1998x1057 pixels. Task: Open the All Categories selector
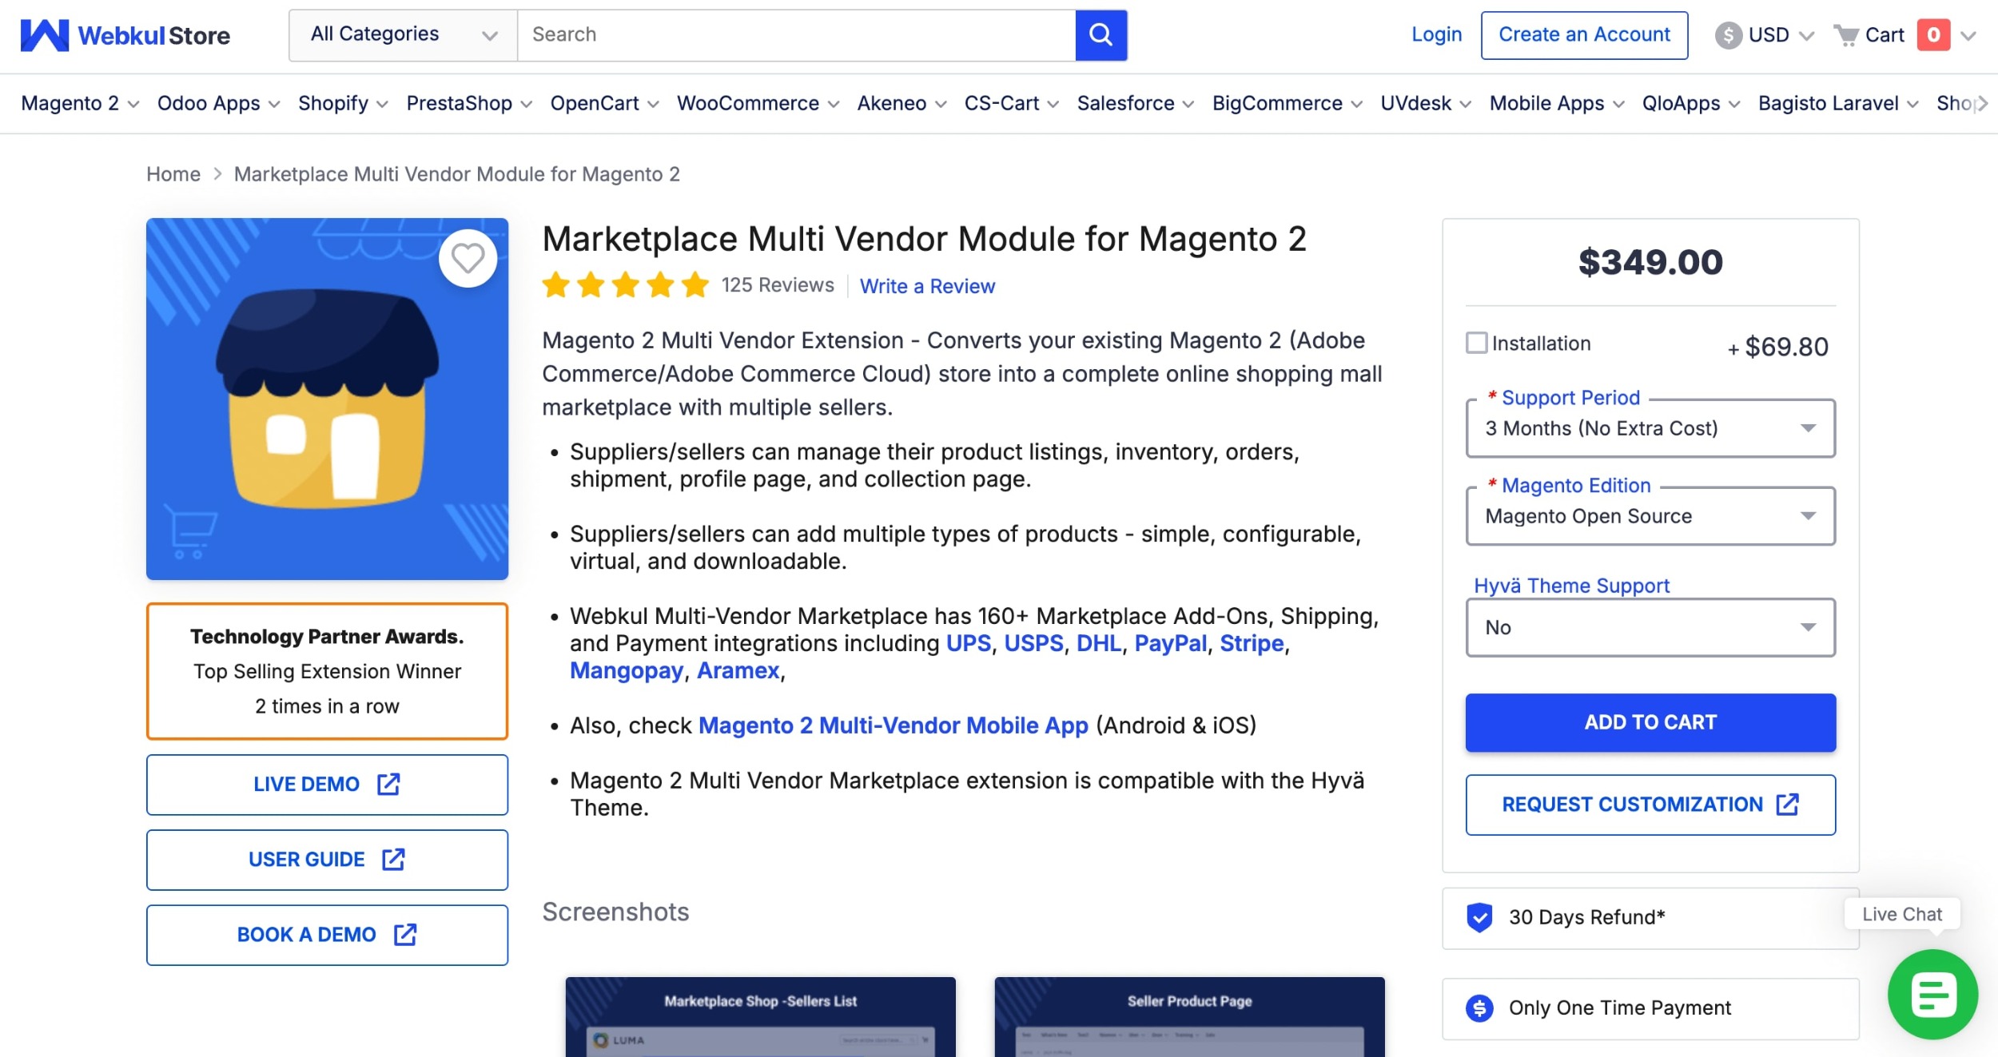coord(403,35)
